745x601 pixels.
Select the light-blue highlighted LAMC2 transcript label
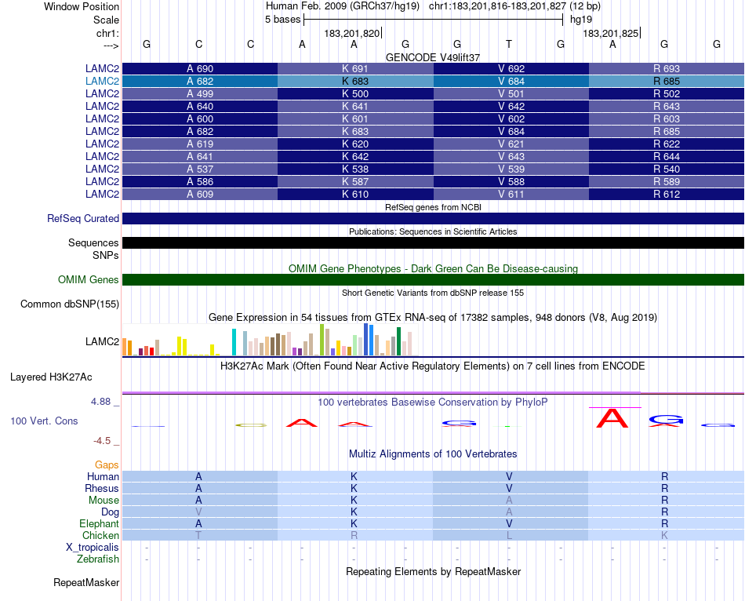(102, 81)
